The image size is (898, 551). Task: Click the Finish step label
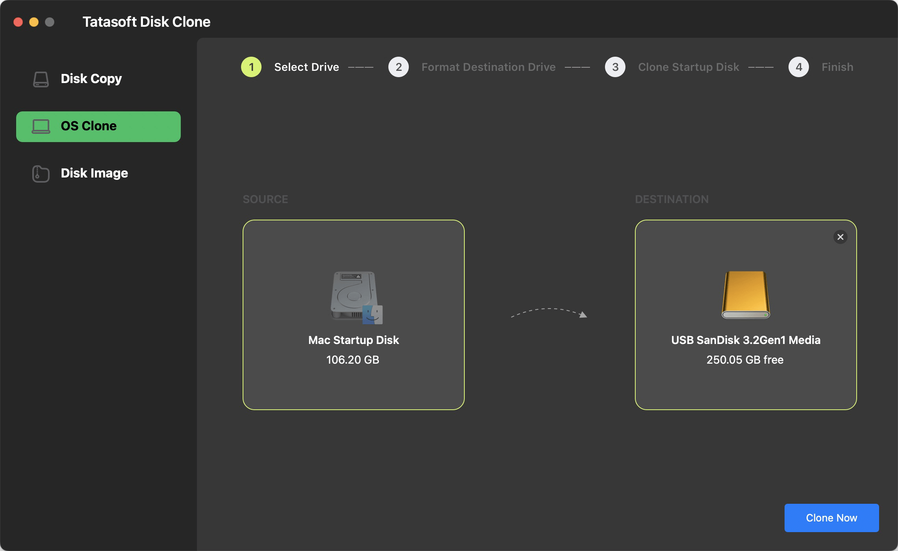tap(837, 67)
